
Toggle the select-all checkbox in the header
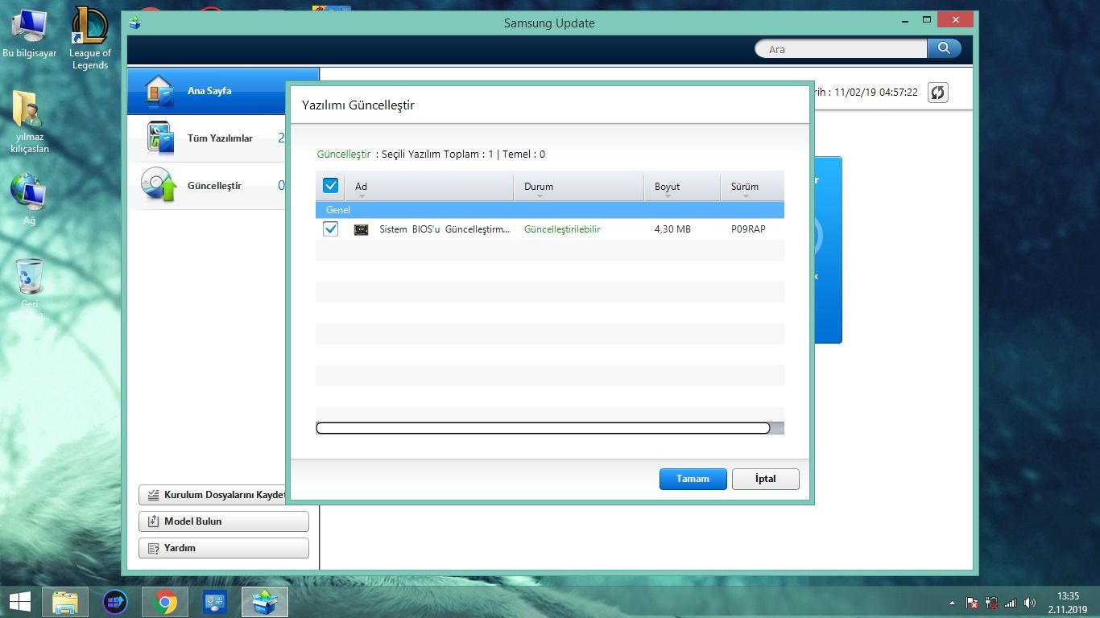click(x=330, y=186)
